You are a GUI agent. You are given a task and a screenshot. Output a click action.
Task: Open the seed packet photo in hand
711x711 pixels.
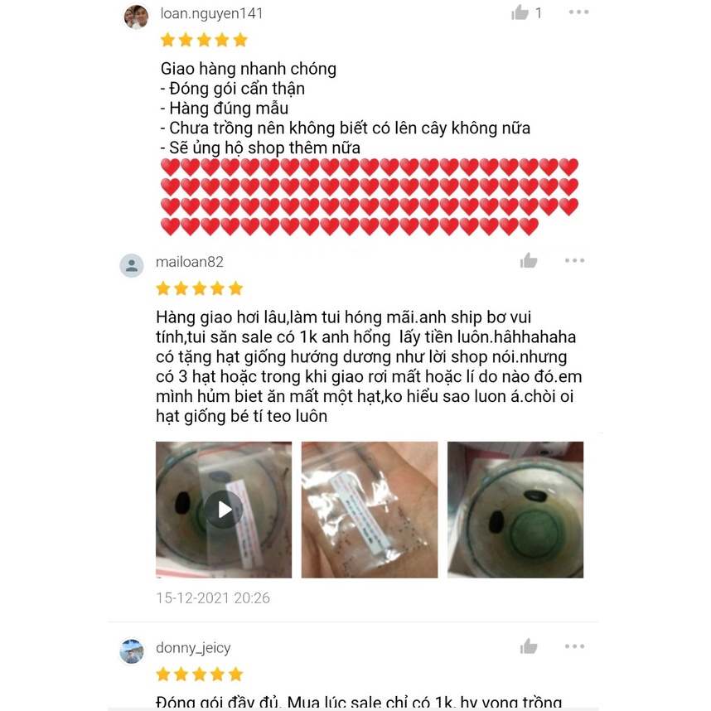(x=370, y=510)
